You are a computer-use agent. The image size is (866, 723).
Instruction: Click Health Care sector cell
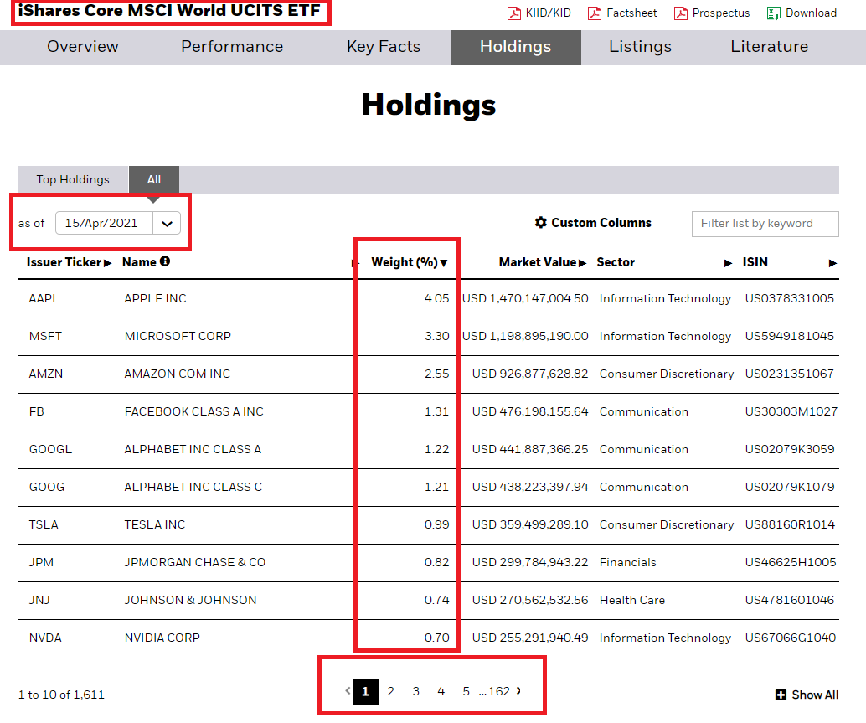point(631,601)
